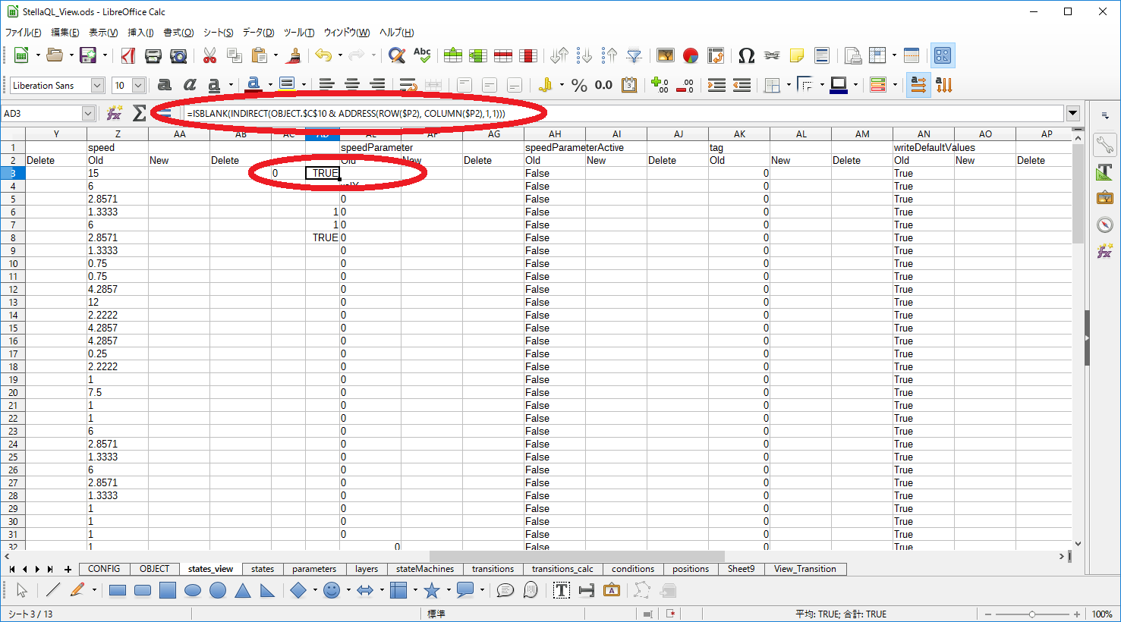
Task: Open the Function Wizard next to Name Box
Action: 114,113
